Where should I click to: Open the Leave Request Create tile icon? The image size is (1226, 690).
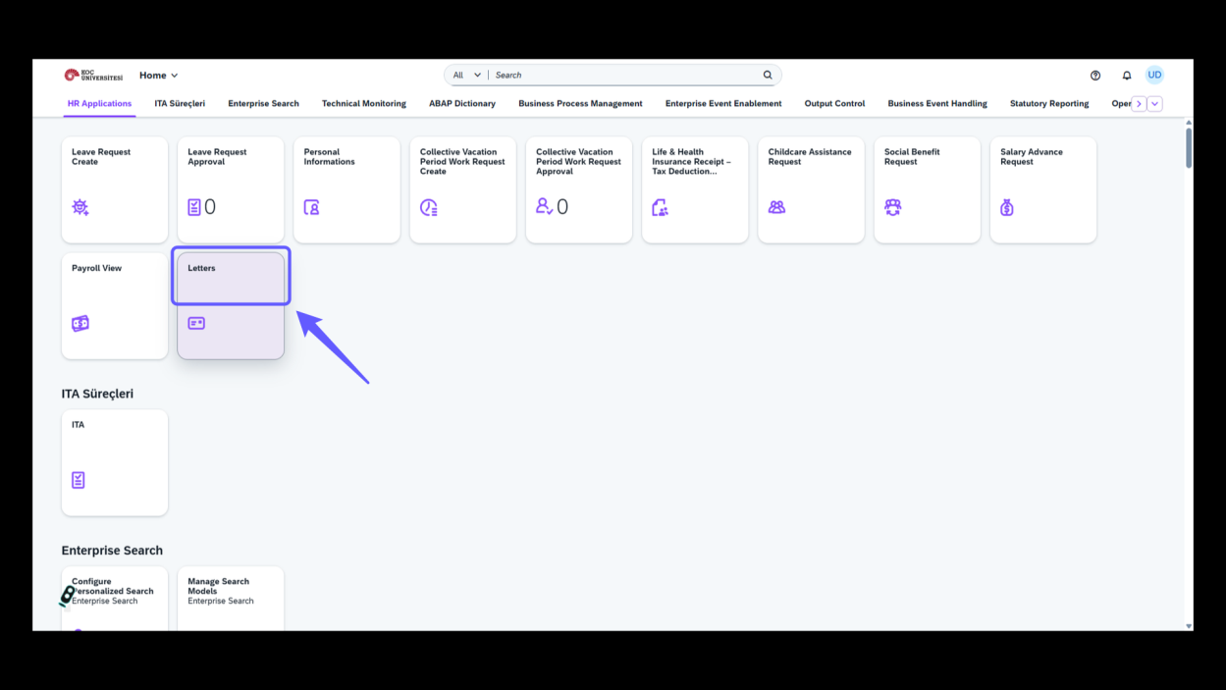pyautogui.click(x=80, y=207)
